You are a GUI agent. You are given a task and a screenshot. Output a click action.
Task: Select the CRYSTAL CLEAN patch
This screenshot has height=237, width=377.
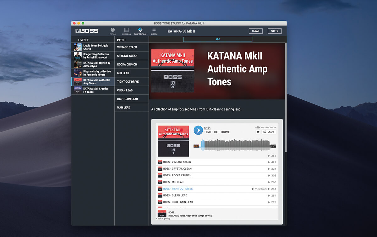pos(132,56)
